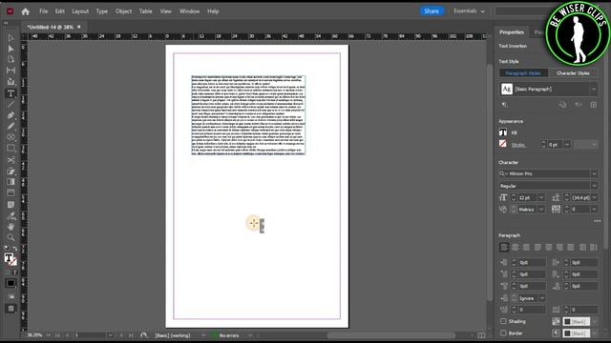Set paragraph alignment to Align Center
The image size is (611, 343).
(x=516, y=248)
